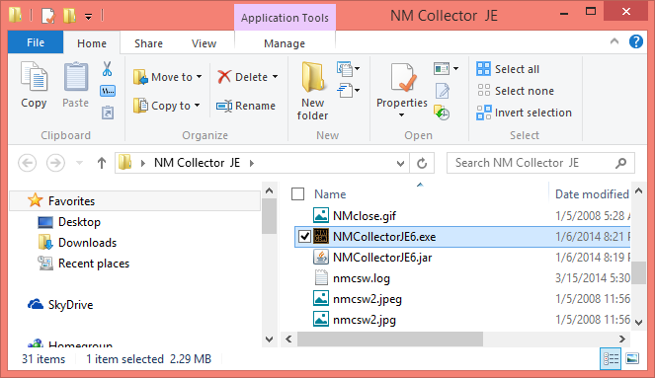655x378 pixels.
Task: Click the Rename icon
Action: click(x=224, y=106)
